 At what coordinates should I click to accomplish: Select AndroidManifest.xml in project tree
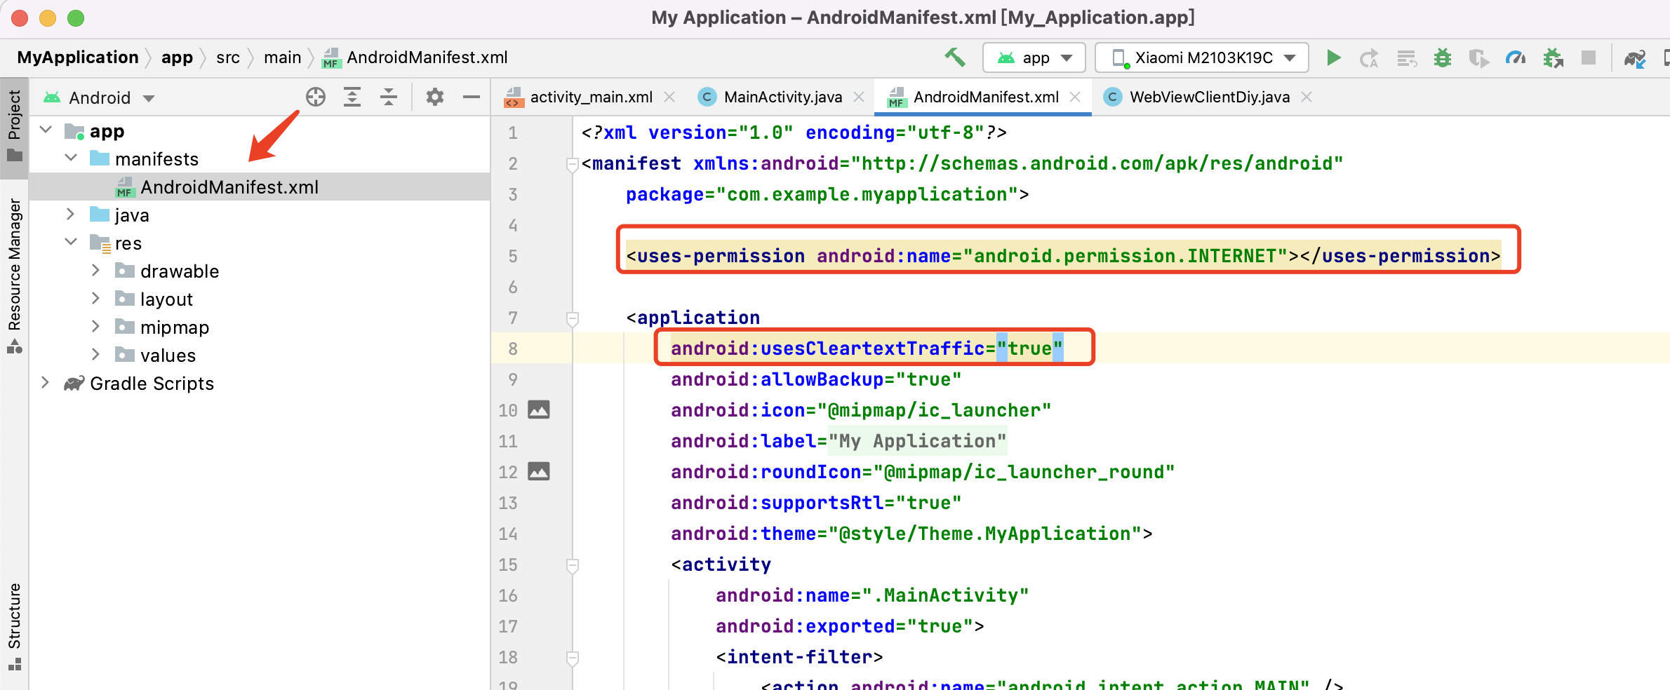[260, 187]
